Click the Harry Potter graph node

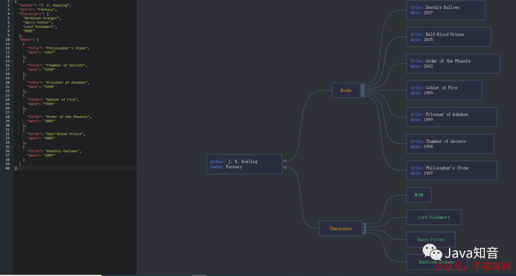pos(431,240)
